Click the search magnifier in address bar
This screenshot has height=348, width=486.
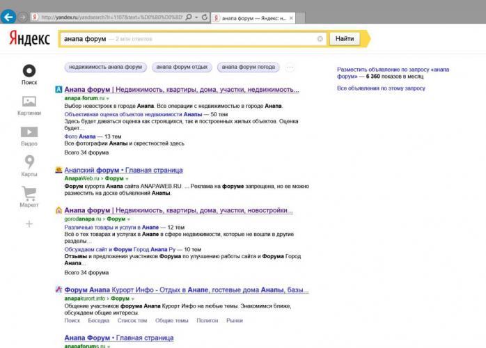tap(189, 17)
